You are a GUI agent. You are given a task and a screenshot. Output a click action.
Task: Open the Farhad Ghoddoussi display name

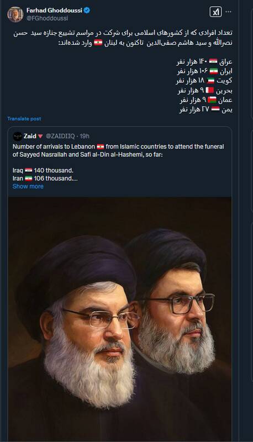[54, 10]
